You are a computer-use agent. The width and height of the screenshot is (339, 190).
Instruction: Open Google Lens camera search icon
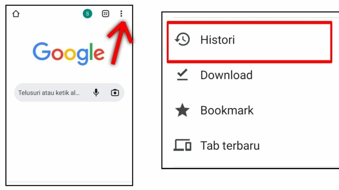(x=115, y=93)
